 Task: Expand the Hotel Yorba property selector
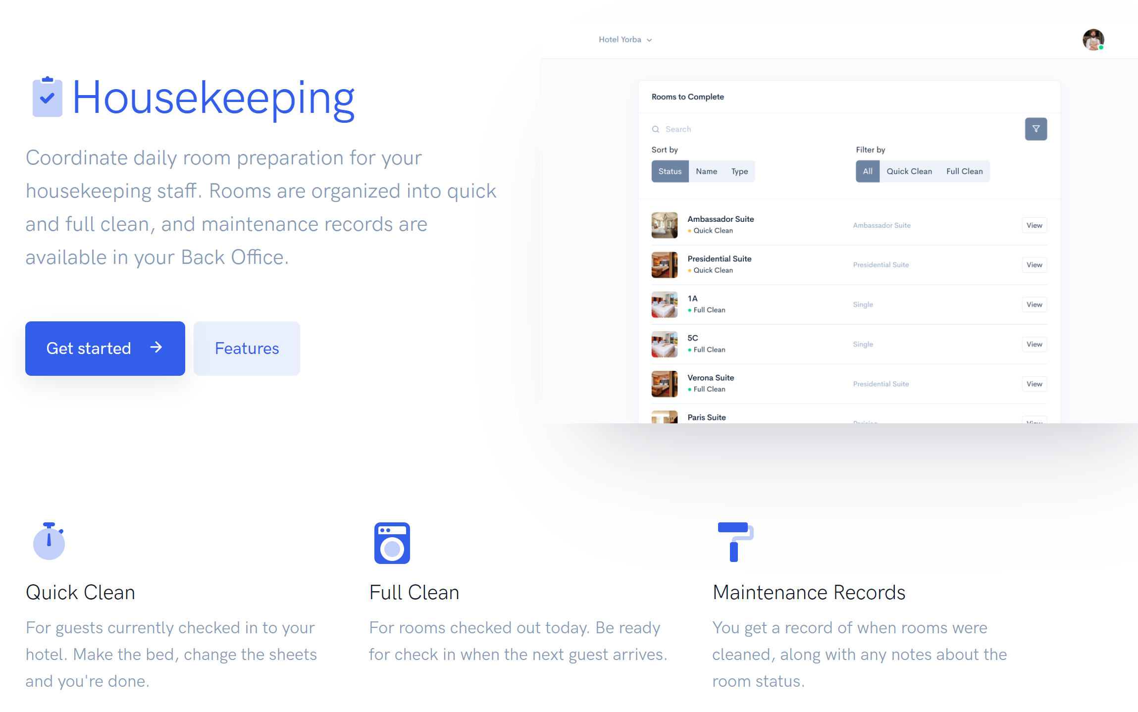tap(626, 40)
